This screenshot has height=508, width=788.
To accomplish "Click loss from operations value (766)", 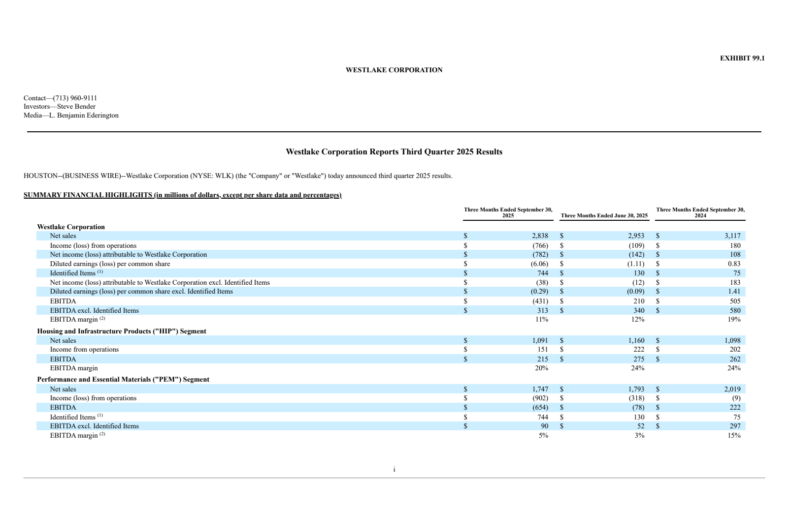I will (x=540, y=245).
